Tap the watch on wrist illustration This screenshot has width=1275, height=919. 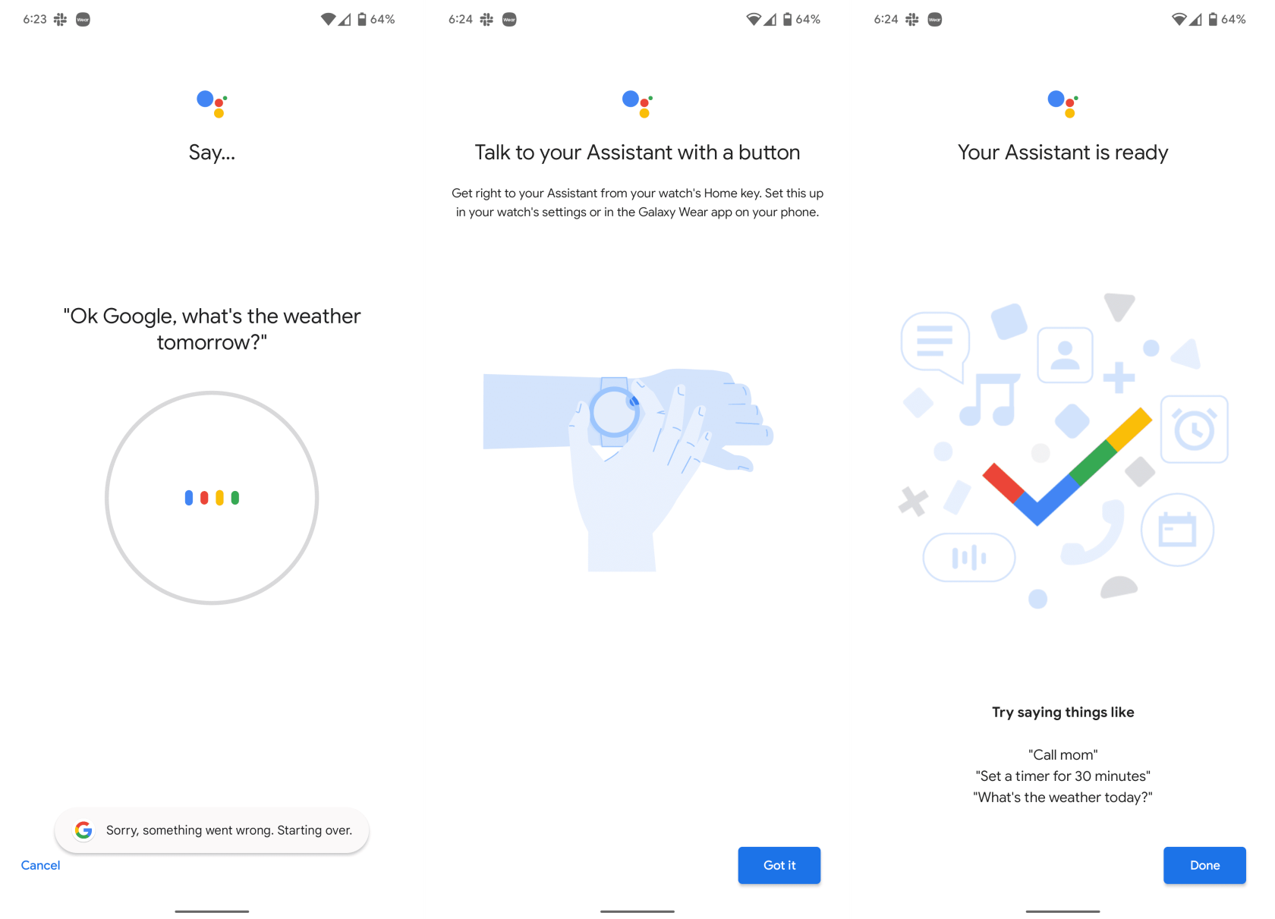click(x=614, y=412)
